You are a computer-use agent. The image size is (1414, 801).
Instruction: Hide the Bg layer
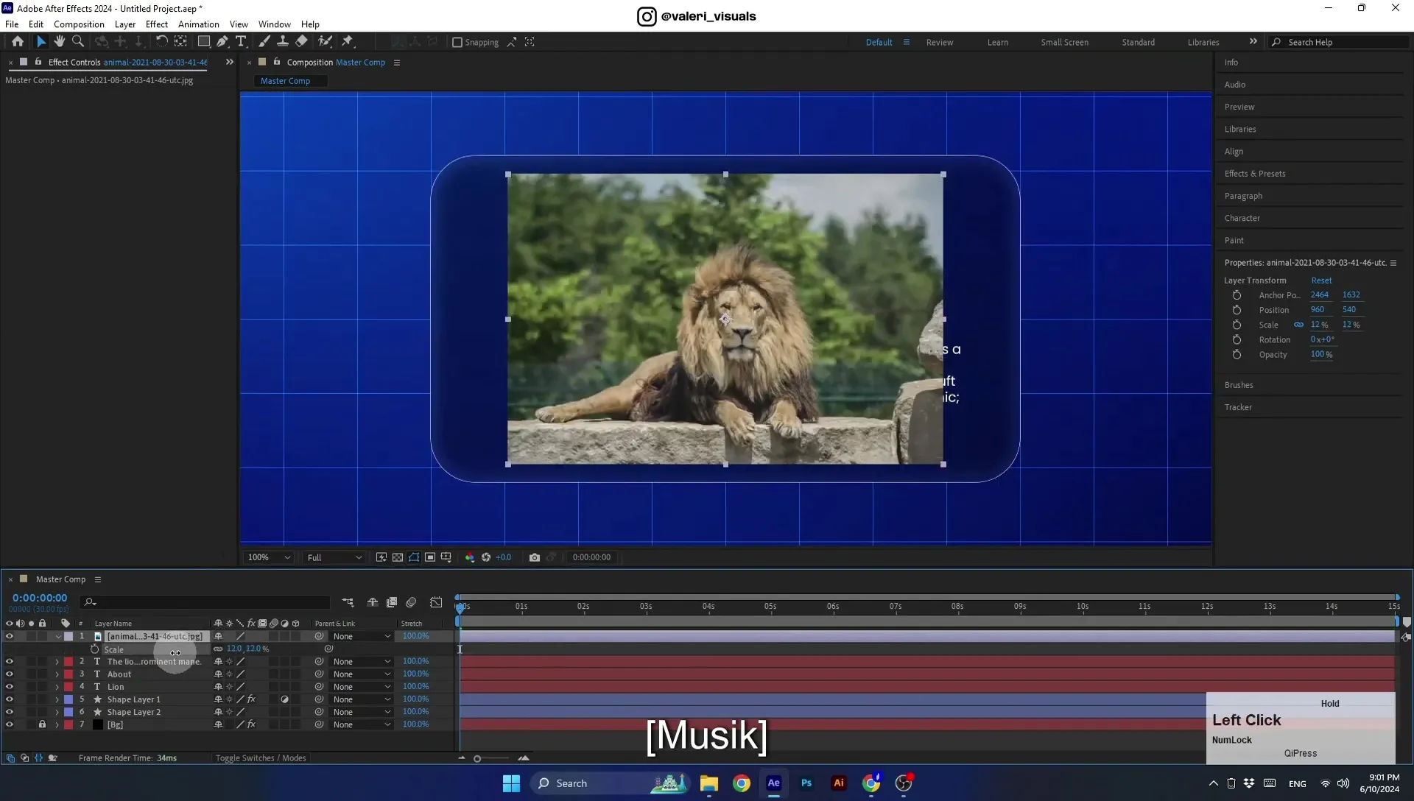pos(10,724)
